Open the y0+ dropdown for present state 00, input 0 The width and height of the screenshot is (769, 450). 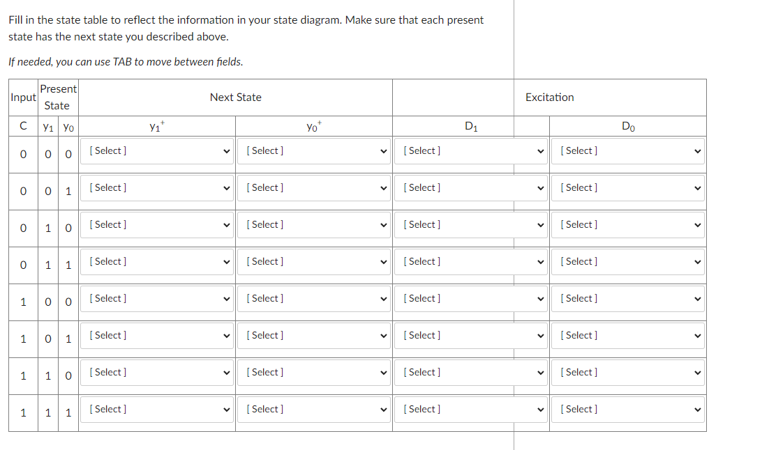[x=314, y=150]
